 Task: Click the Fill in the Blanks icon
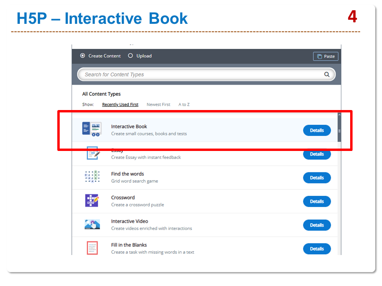click(x=92, y=248)
